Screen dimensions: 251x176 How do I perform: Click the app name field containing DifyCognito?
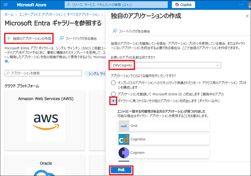(x=165, y=65)
